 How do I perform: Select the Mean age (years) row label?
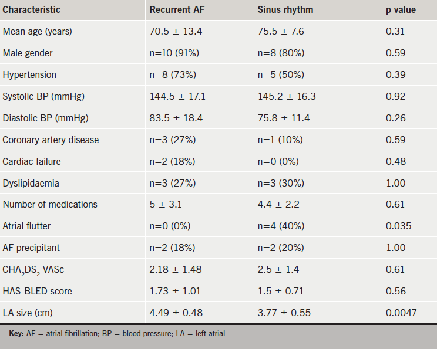tap(38, 31)
